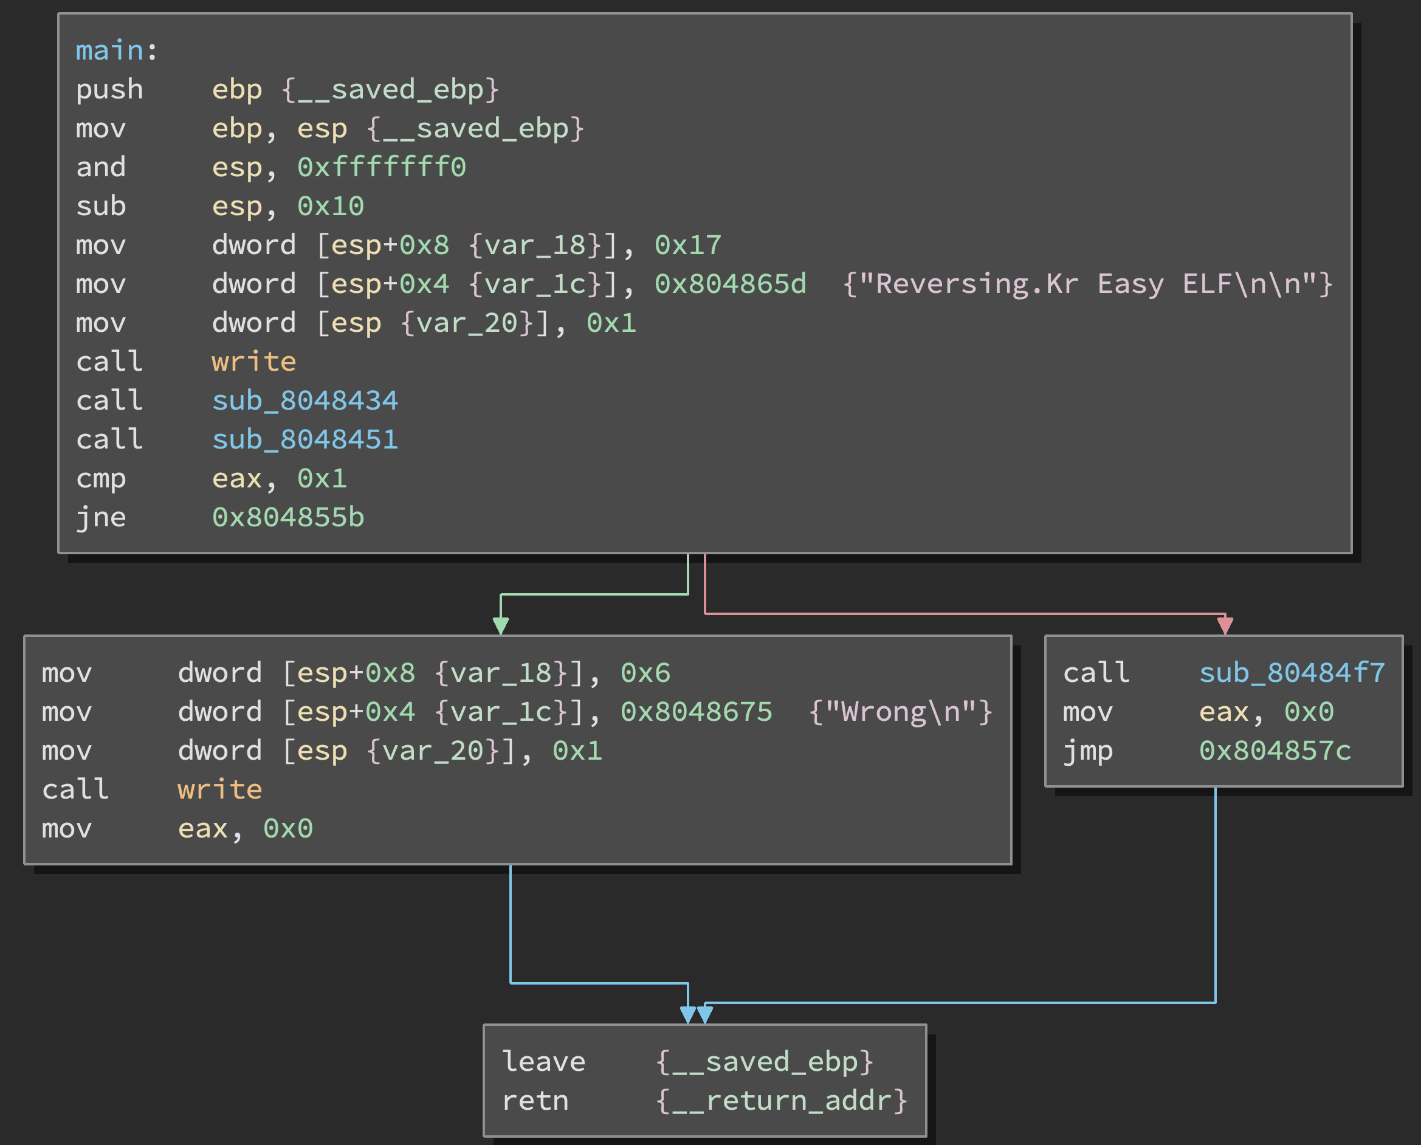Select the "Wrong\n" string annotation
The image size is (1421, 1145).
coord(901,712)
